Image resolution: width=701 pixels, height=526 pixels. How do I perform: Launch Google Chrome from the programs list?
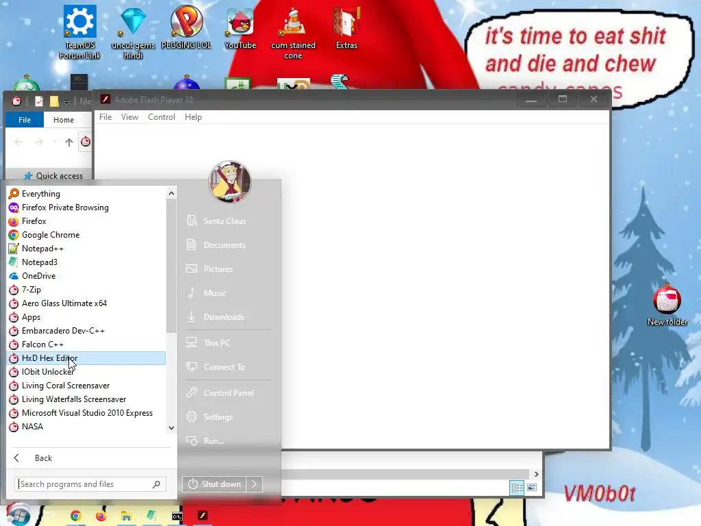86,235
